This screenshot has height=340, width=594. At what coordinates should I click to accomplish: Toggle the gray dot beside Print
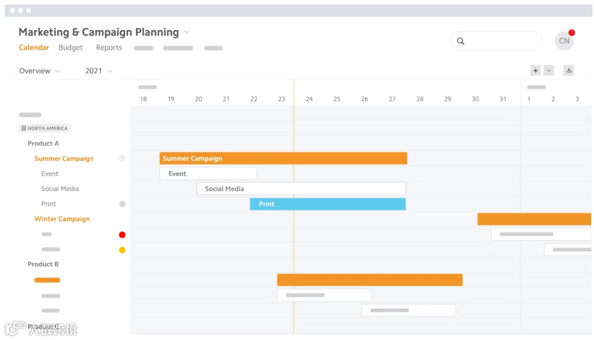122,204
